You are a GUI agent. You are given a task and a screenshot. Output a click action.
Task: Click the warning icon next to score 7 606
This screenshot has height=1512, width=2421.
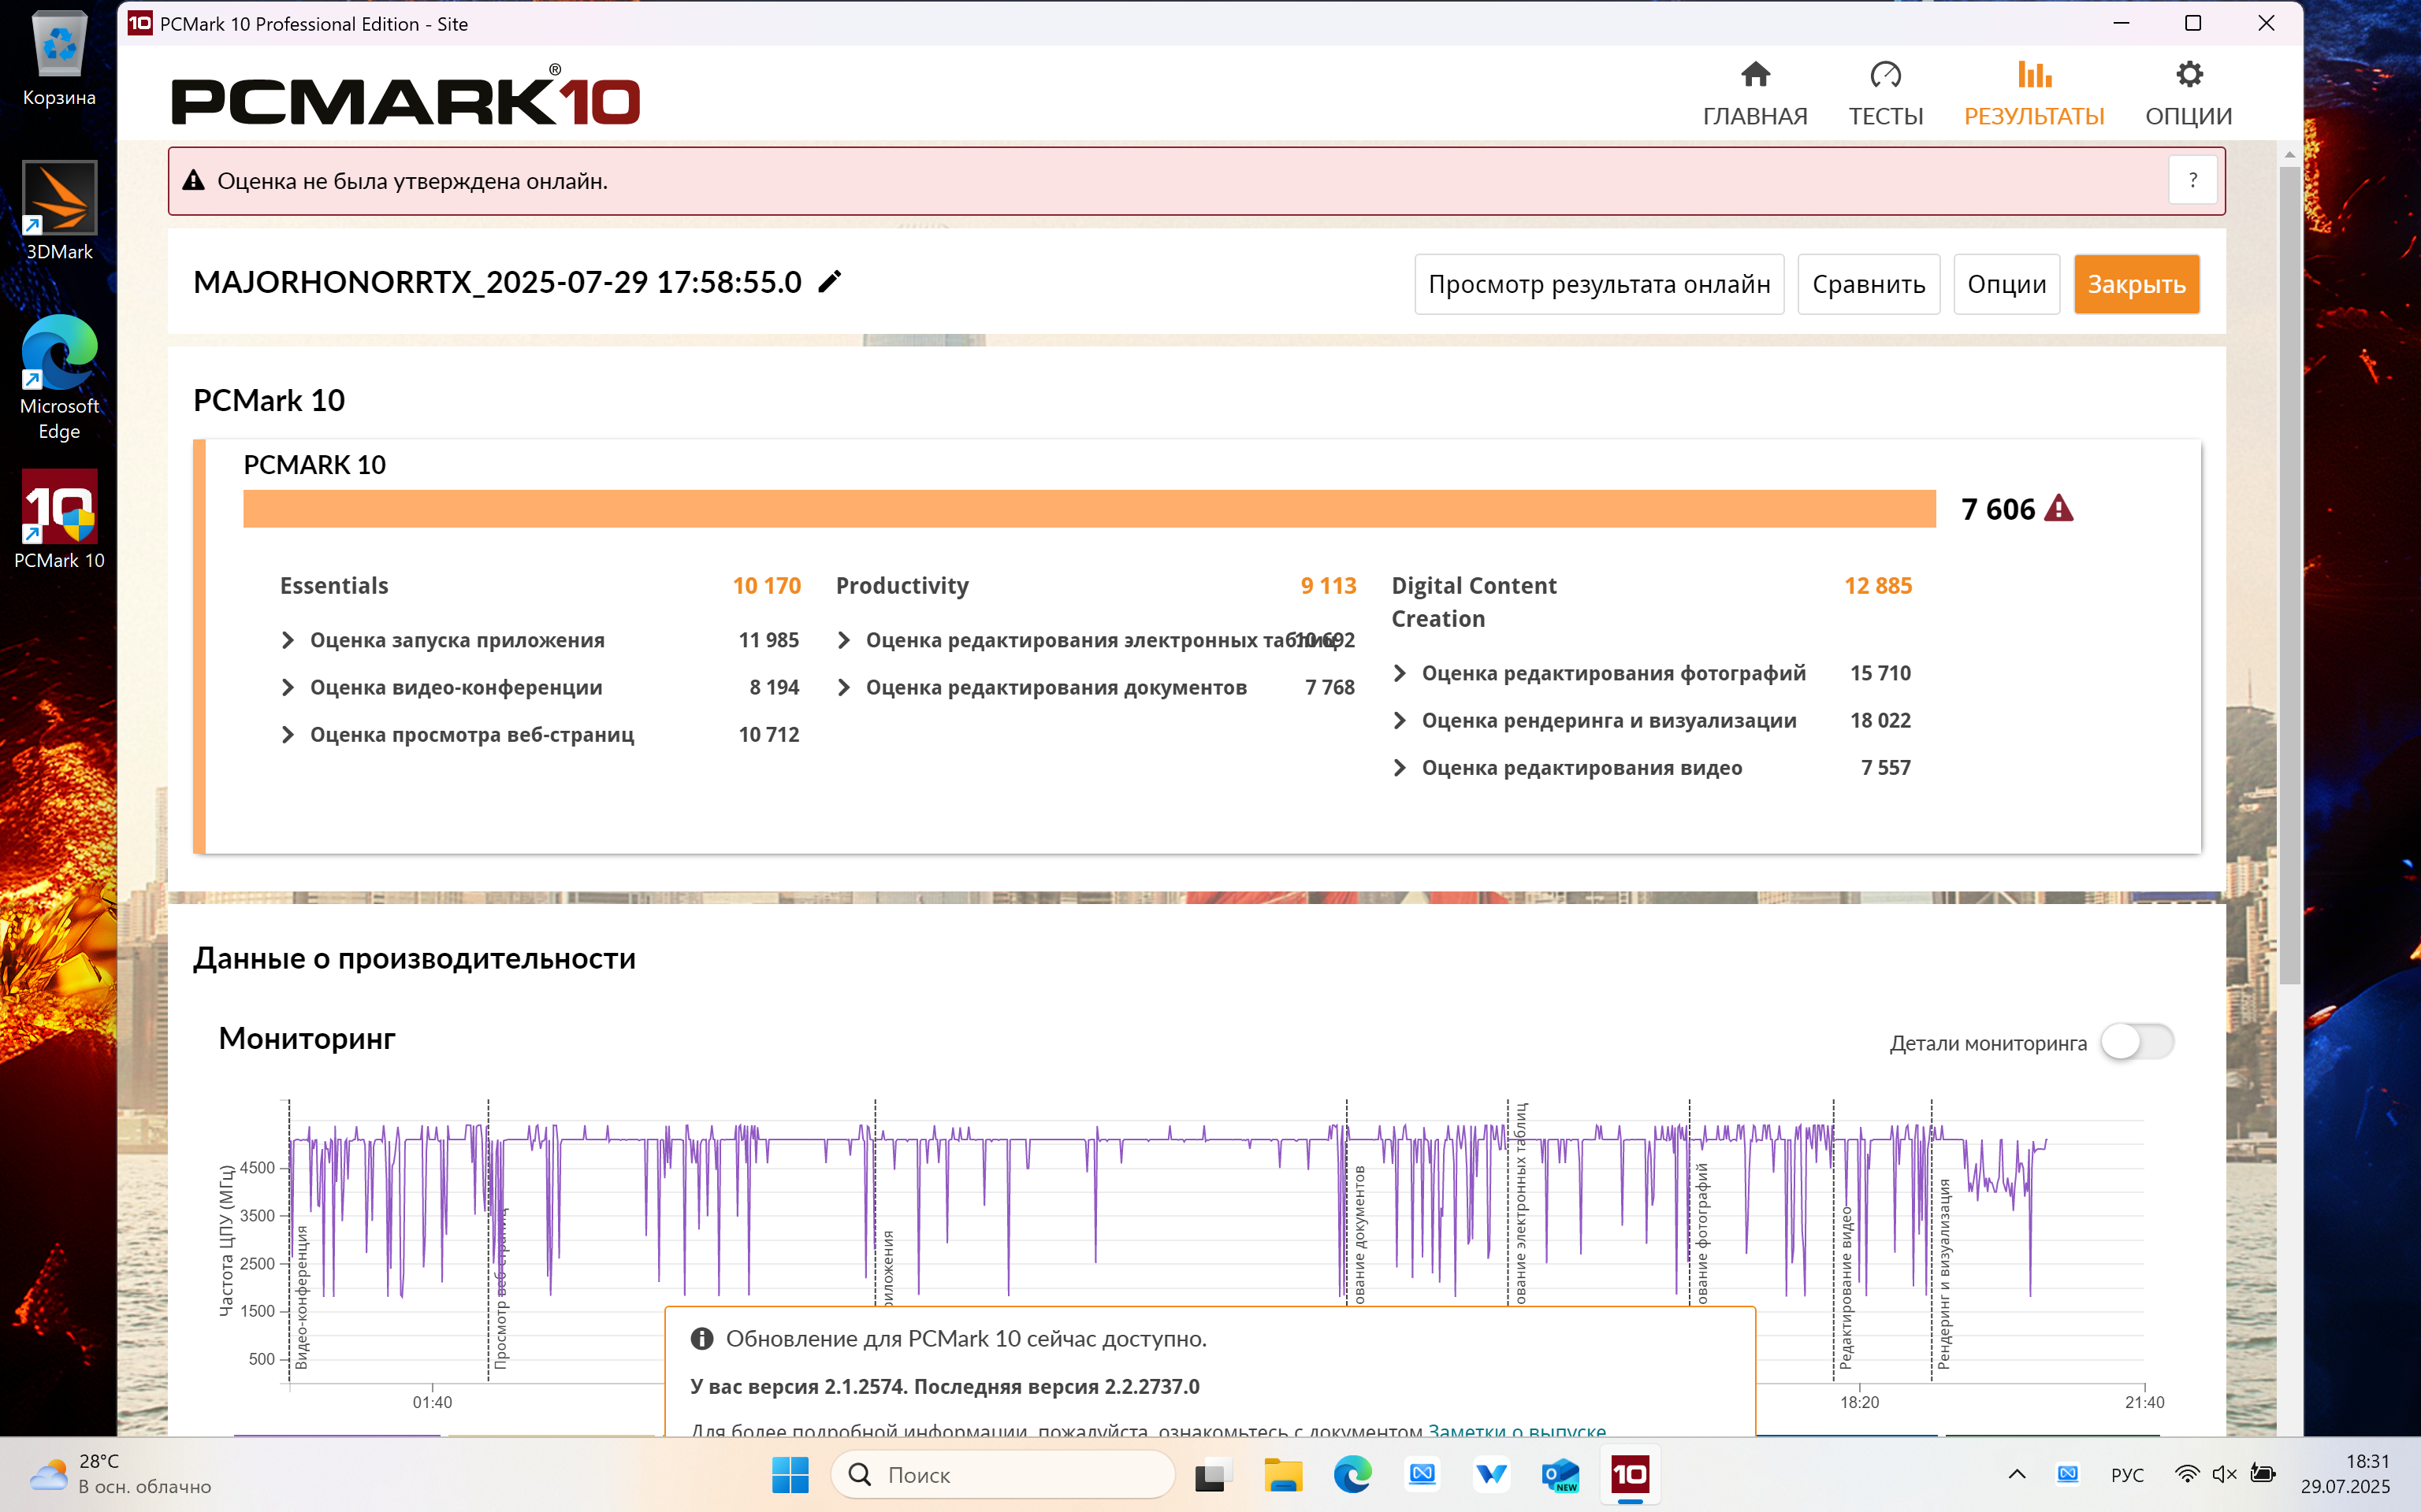(2058, 508)
